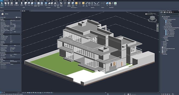Switch to the Structure ribbon tab
The height and width of the screenshot is (95, 179).
(x=12, y=1)
